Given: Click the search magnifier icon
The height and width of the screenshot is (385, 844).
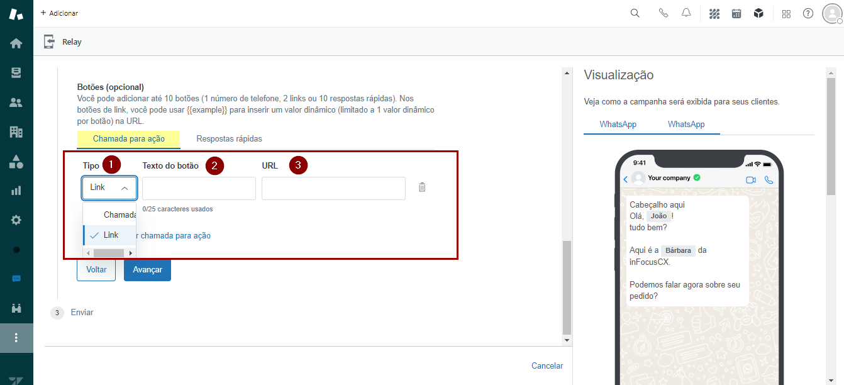Looking at the screenshot, I should coord(635,13).
